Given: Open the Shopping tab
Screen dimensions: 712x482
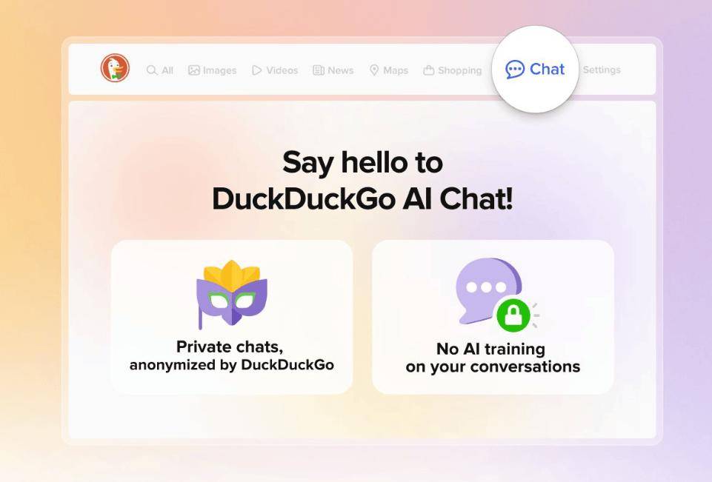Looking at the screenshot, I should (453, 70).
